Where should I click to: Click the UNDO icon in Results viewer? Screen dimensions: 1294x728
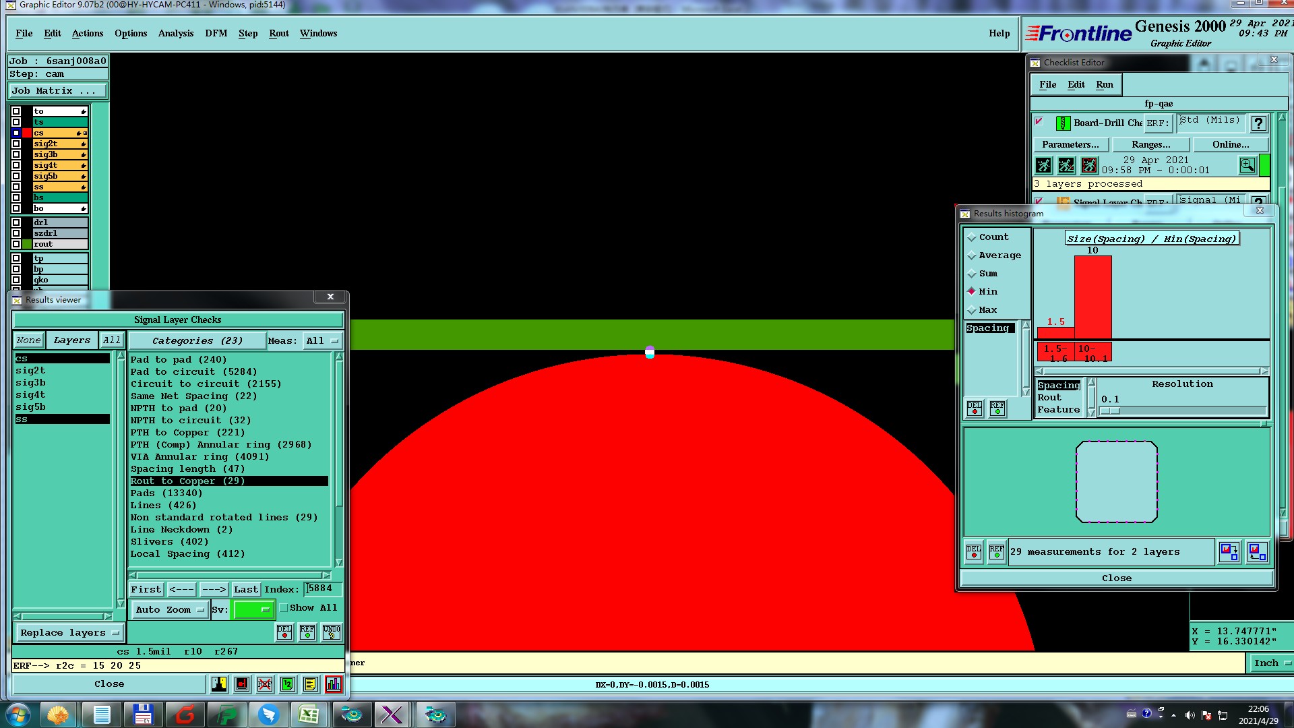[332, 632]
